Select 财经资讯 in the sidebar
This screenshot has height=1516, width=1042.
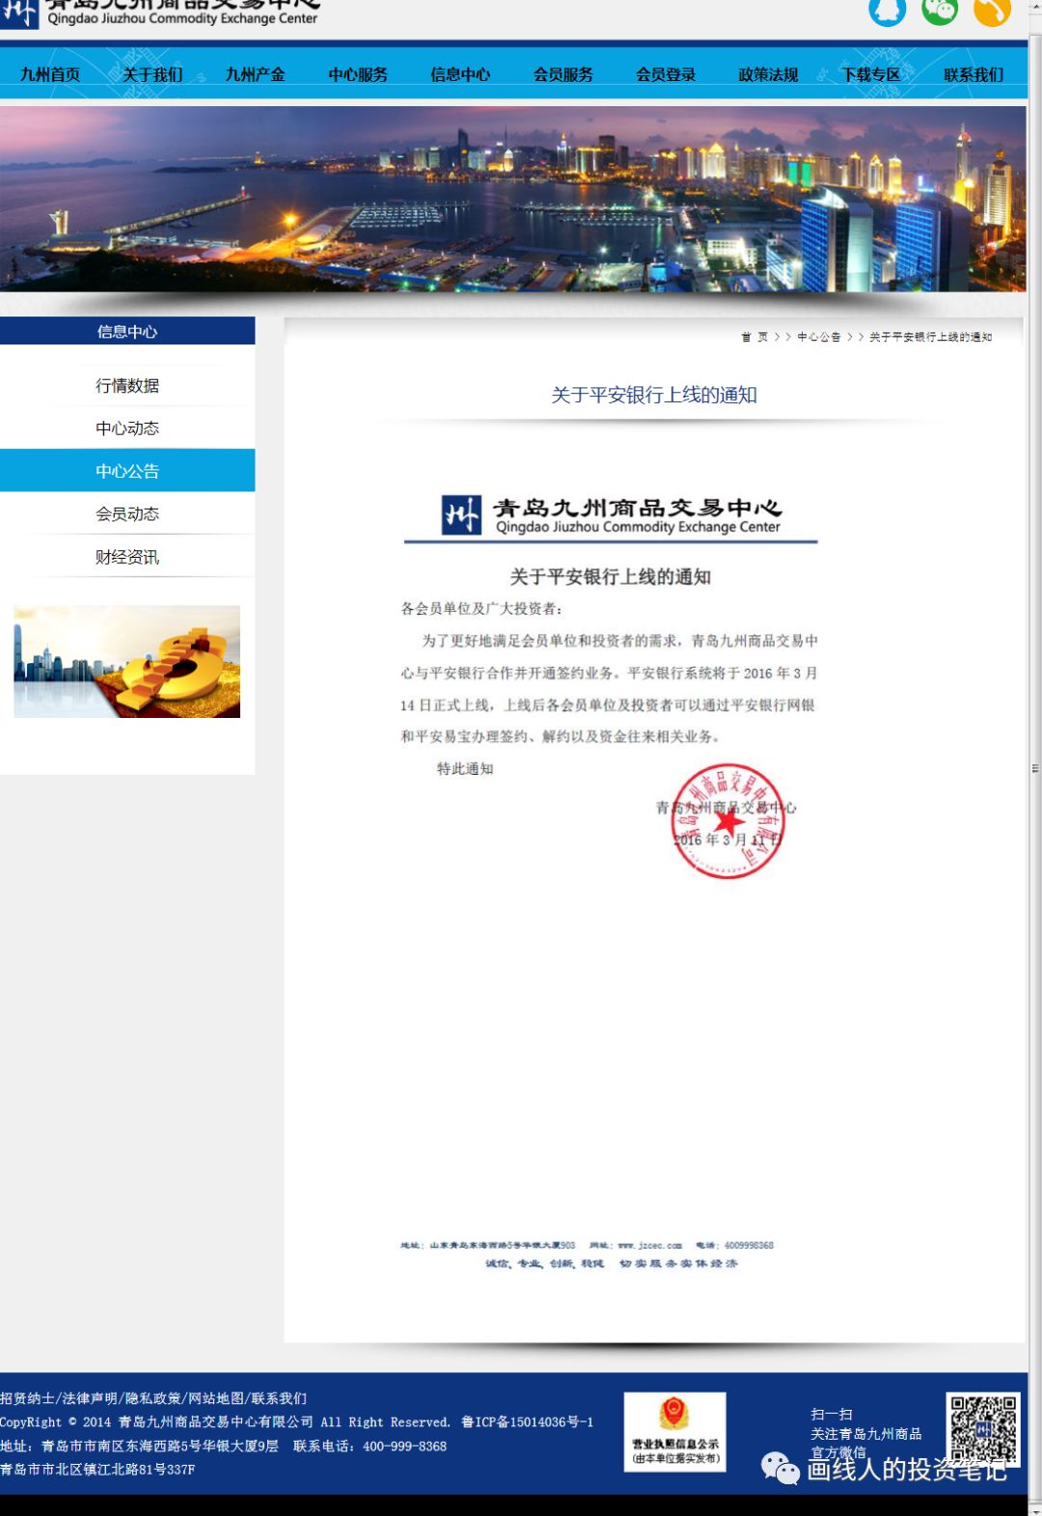point(127,556)
